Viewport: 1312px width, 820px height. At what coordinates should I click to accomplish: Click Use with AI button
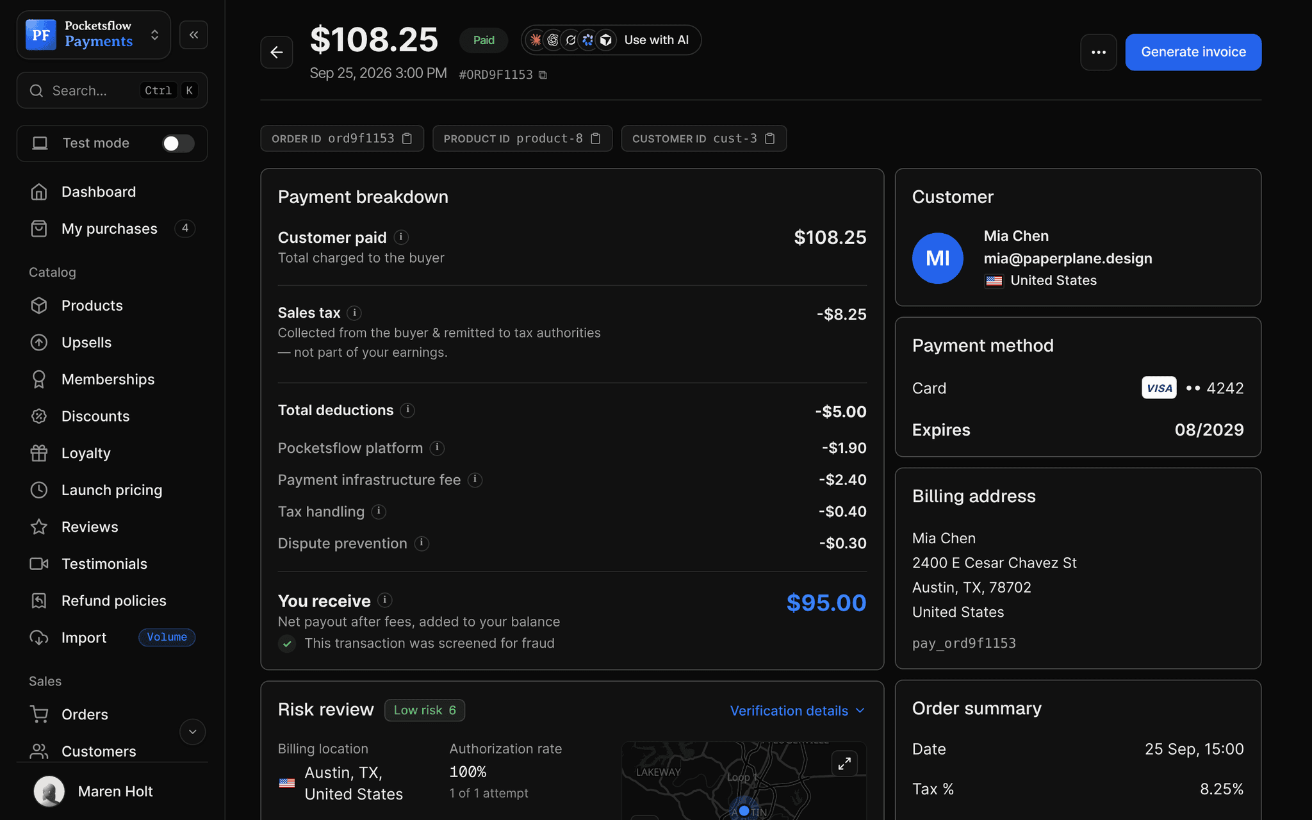tap(611, 40)
